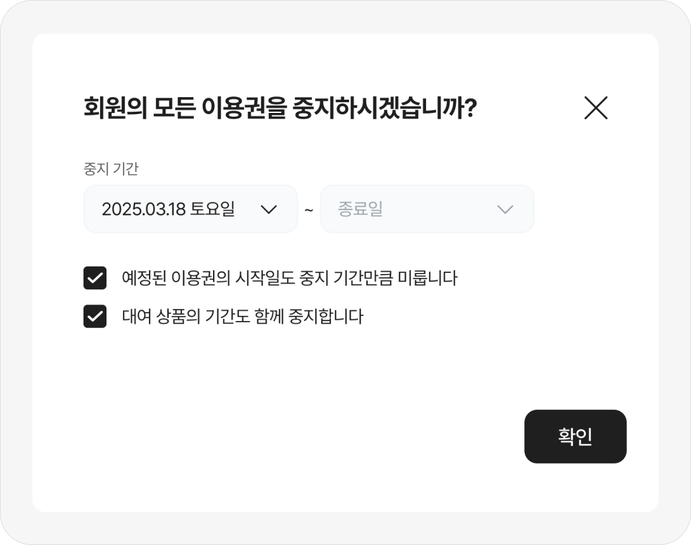Click the start date chevron arrow
This screenshot has height=545, width=691.
point(269,209)
